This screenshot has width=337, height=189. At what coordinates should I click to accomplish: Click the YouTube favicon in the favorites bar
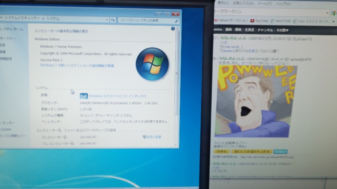pyautogui.click(x=252, y=20)
